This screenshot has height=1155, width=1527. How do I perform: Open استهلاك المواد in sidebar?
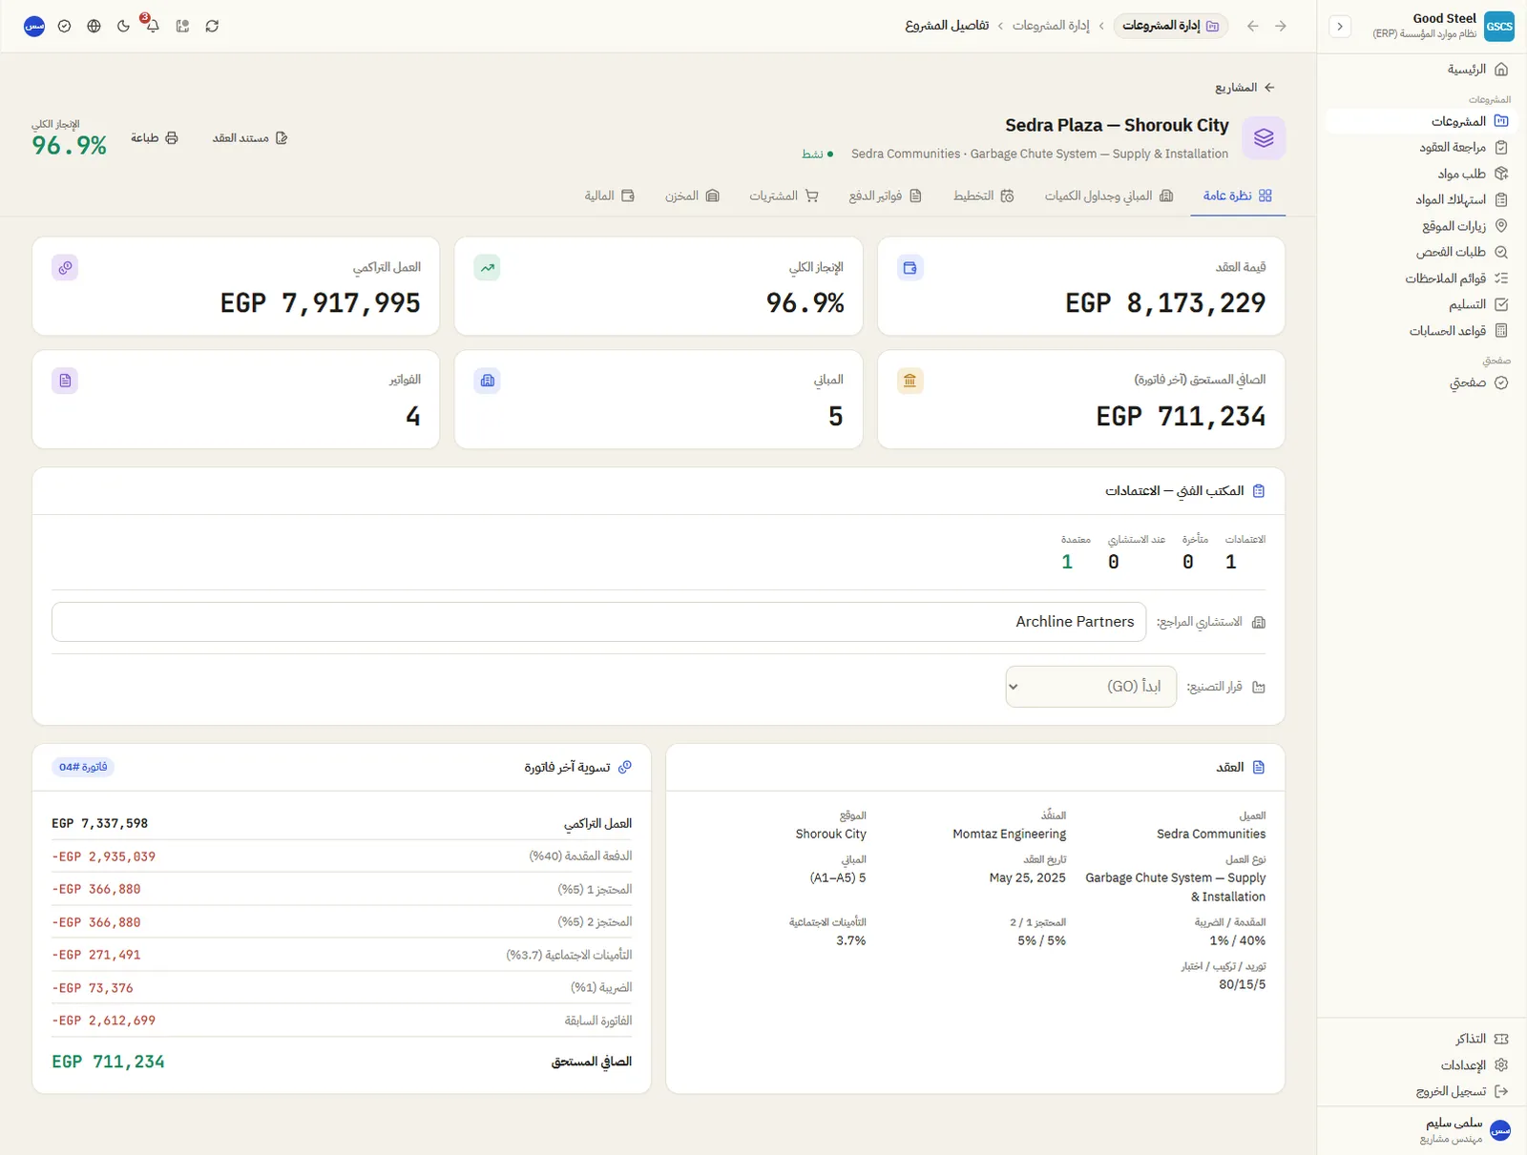pyautogui.click(x=1422, y=199)
